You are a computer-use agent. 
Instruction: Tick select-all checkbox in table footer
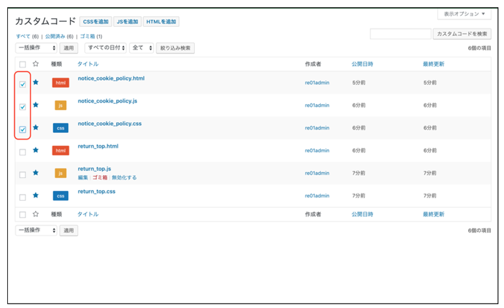[x=23, y=214]
